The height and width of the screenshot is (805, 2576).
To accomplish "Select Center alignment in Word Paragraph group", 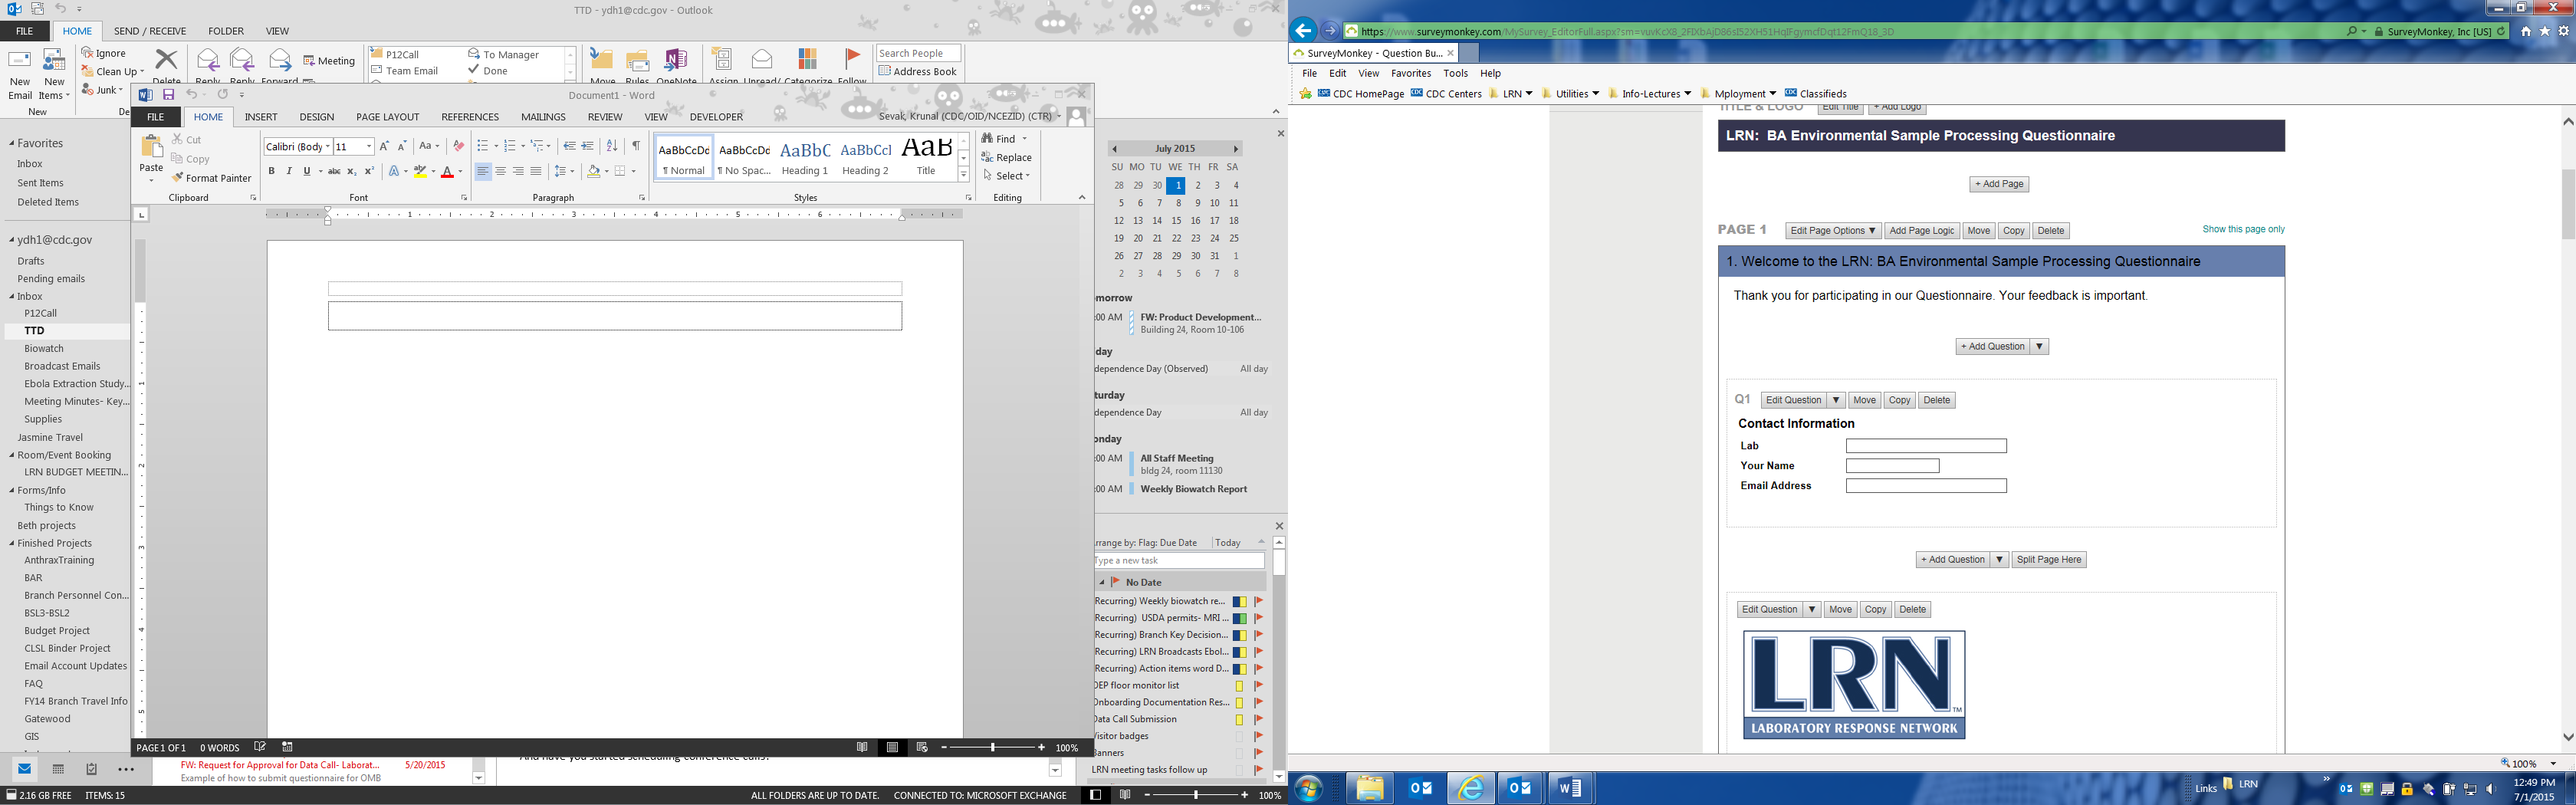I will tap(501, 171).
